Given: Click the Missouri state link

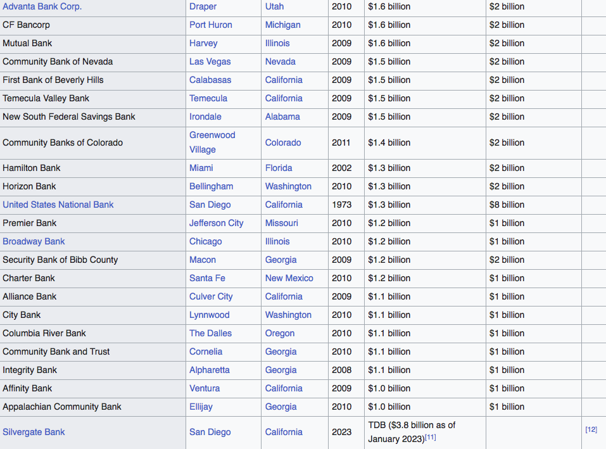Looking at the screenshot, I should tap(281, 223).
